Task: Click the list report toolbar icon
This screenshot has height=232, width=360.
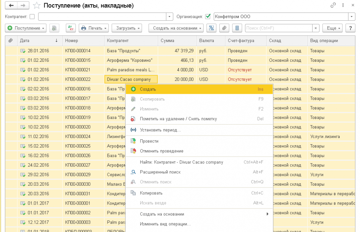Action: (237, 28)
